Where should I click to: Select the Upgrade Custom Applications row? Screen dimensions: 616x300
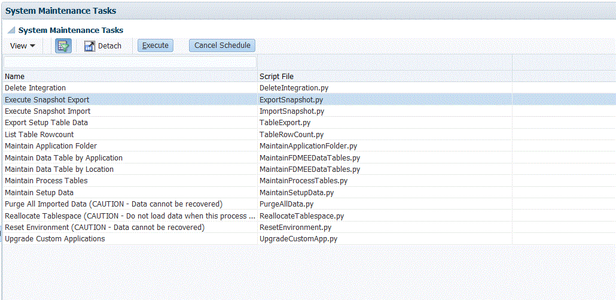(55, 239)
